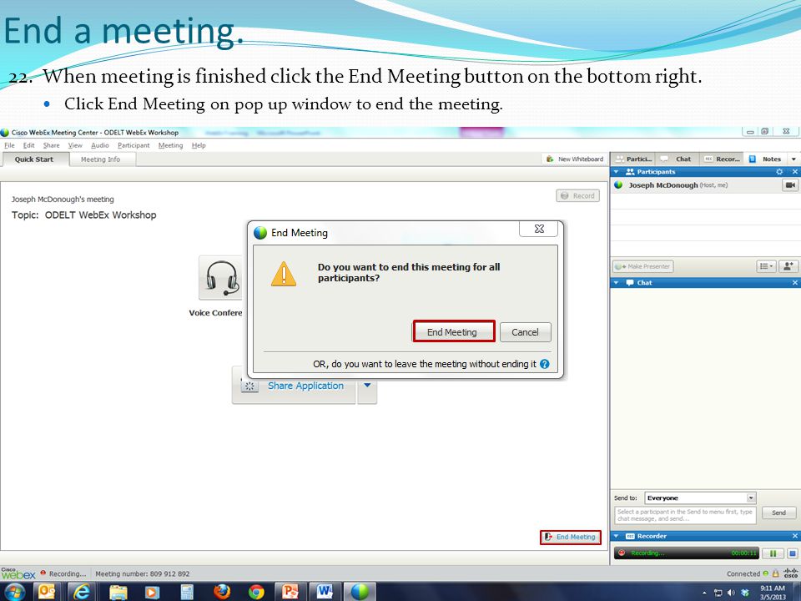
Task: Open the Participants panel settings gear
Action: (x=779, y=172)
